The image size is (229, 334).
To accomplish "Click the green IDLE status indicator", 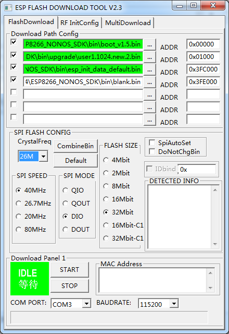I will pos(30,279).
